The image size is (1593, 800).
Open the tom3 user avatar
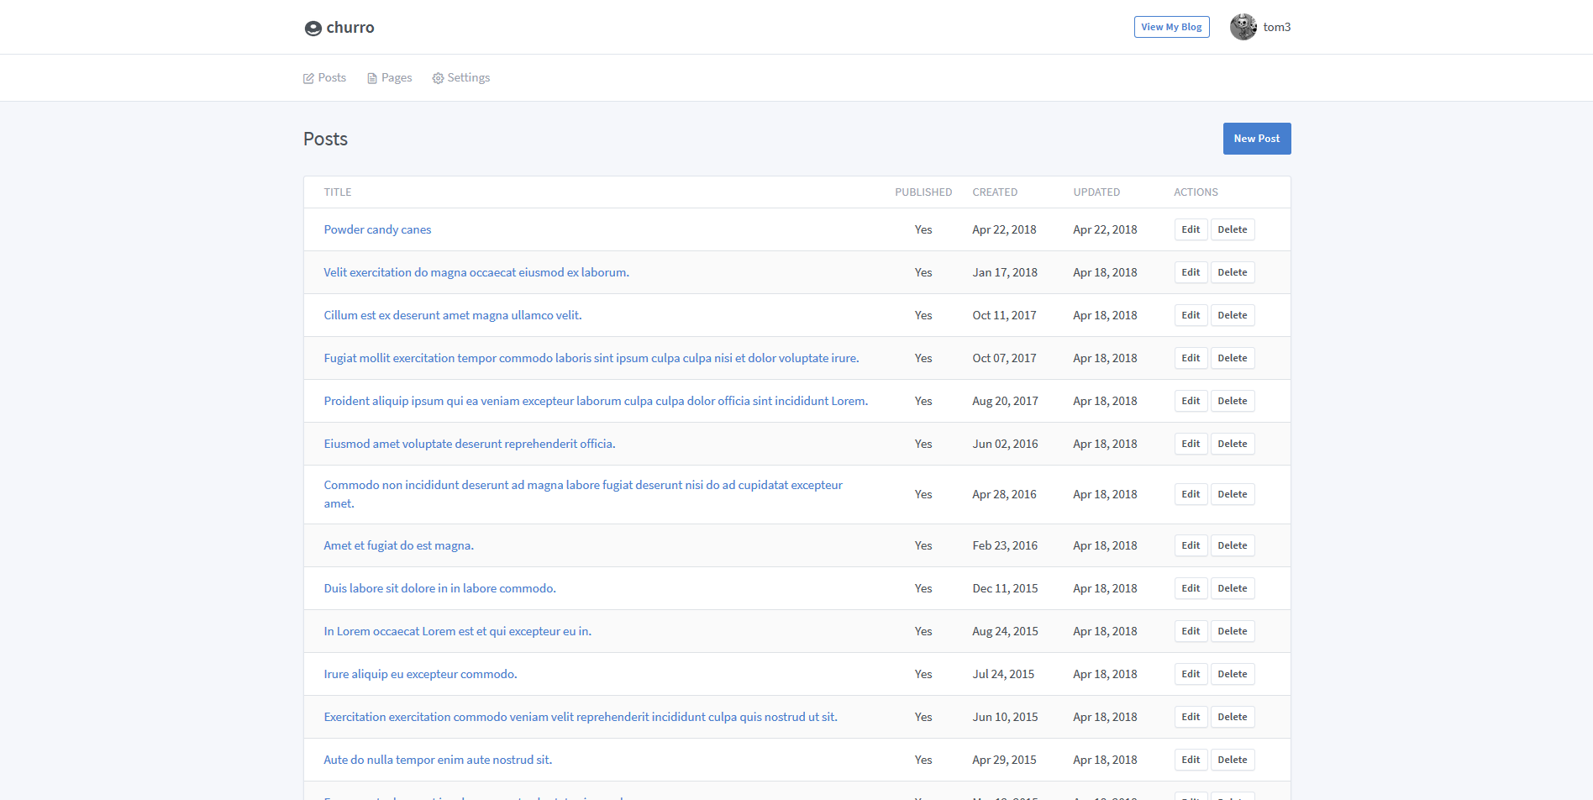1243,27
